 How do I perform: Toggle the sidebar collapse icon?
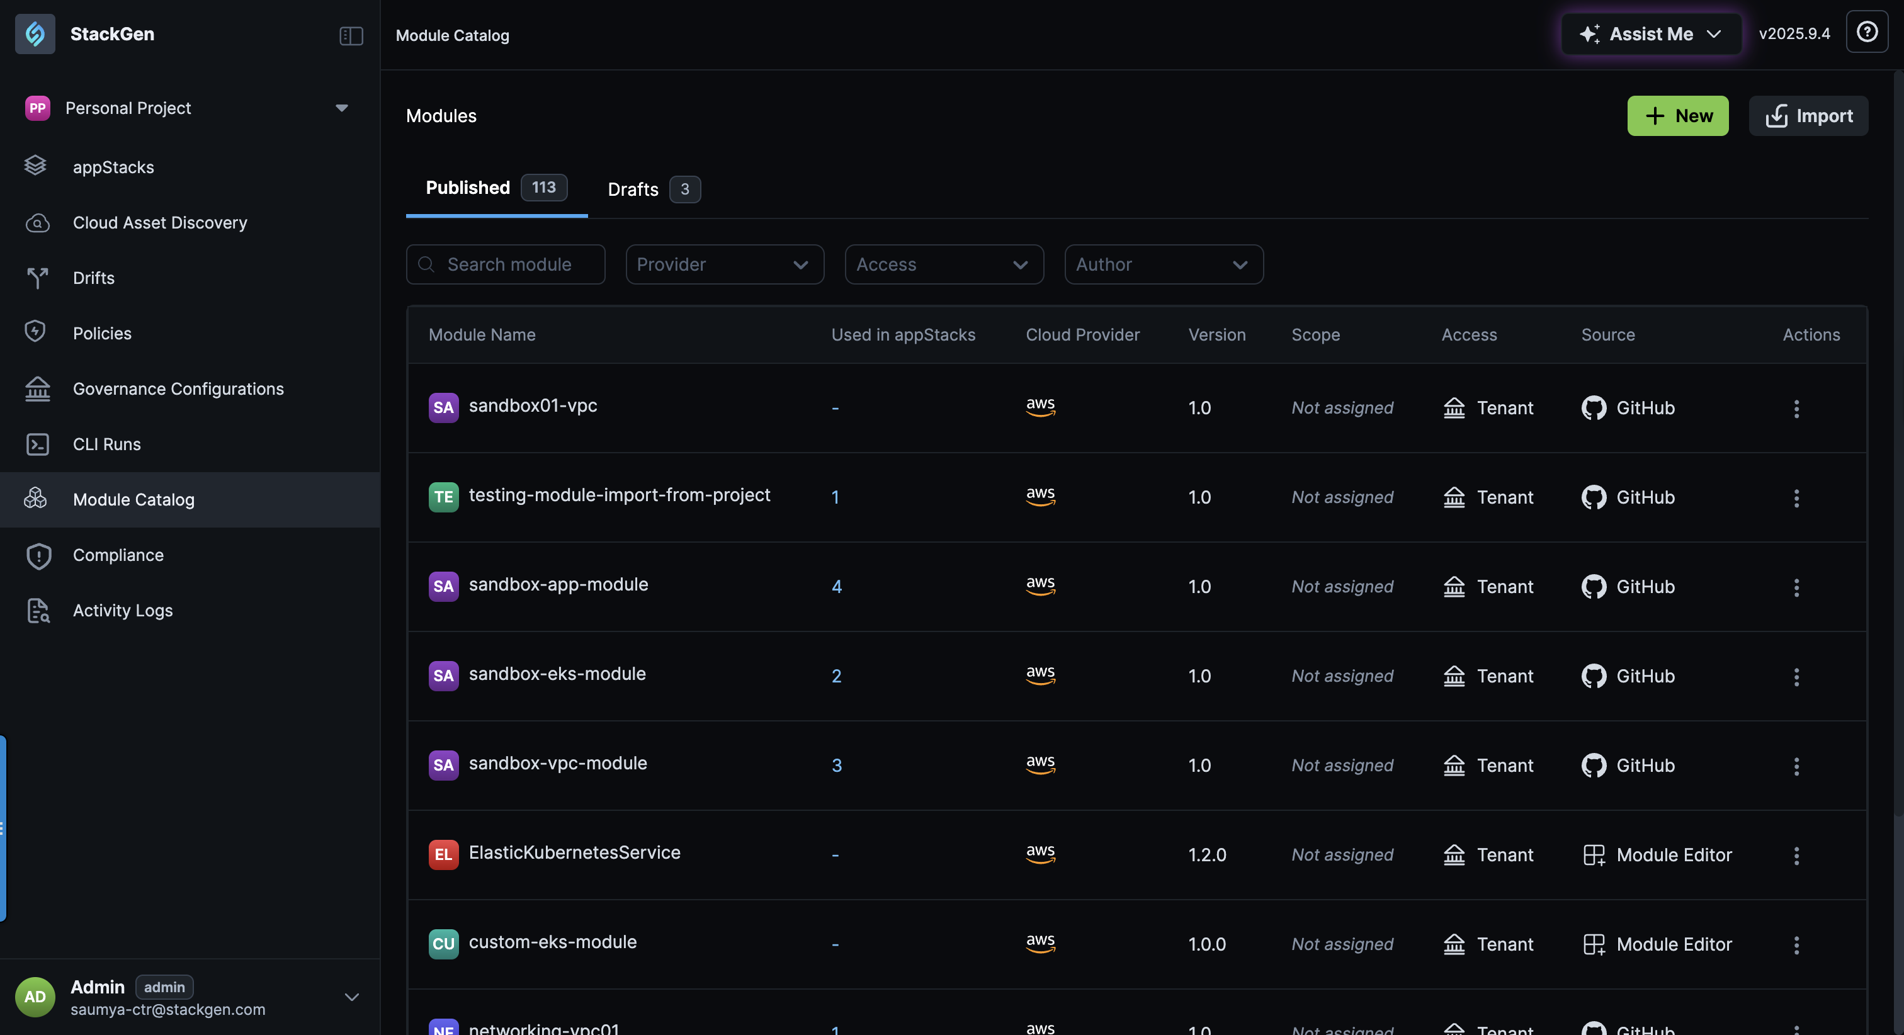coord(351,35)
